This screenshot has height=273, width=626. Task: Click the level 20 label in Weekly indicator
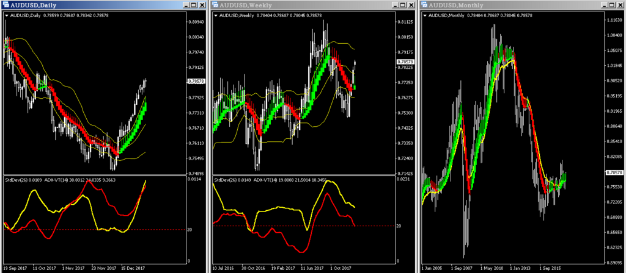(400, 225)
